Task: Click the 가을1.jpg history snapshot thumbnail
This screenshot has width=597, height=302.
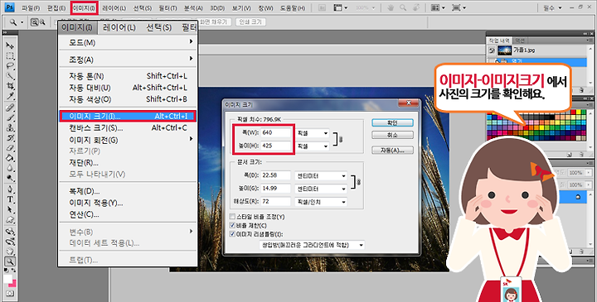Action: click(504, 50)
